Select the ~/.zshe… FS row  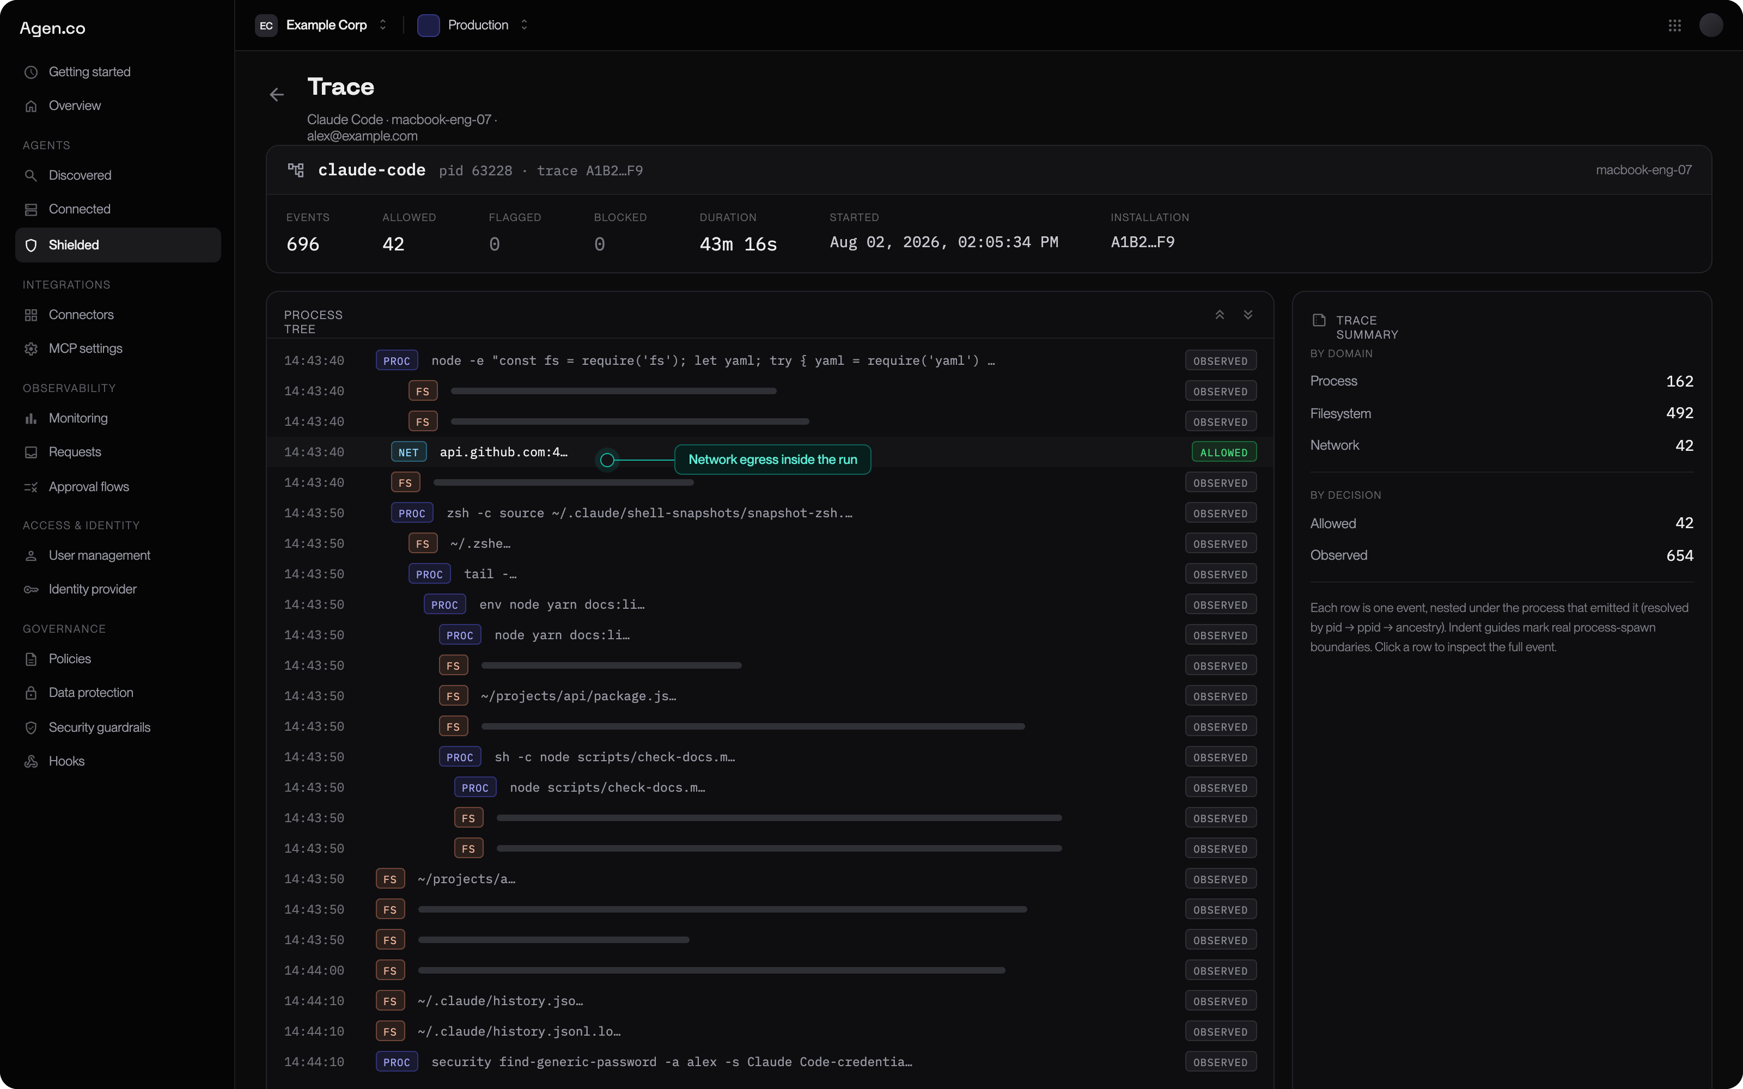[770, 544]
